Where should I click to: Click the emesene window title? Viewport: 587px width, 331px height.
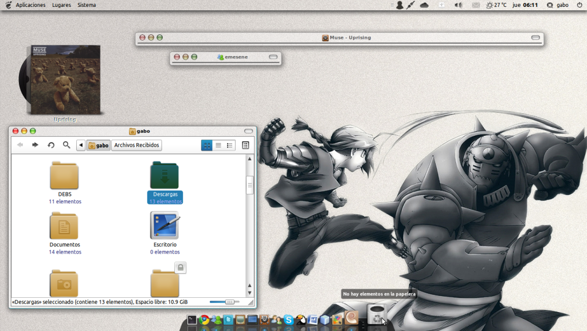click(236, 57)
